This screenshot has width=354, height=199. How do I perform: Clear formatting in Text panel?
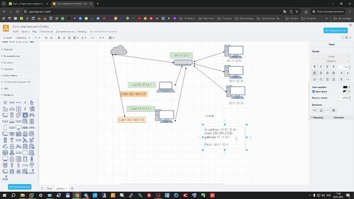(342, 80)
